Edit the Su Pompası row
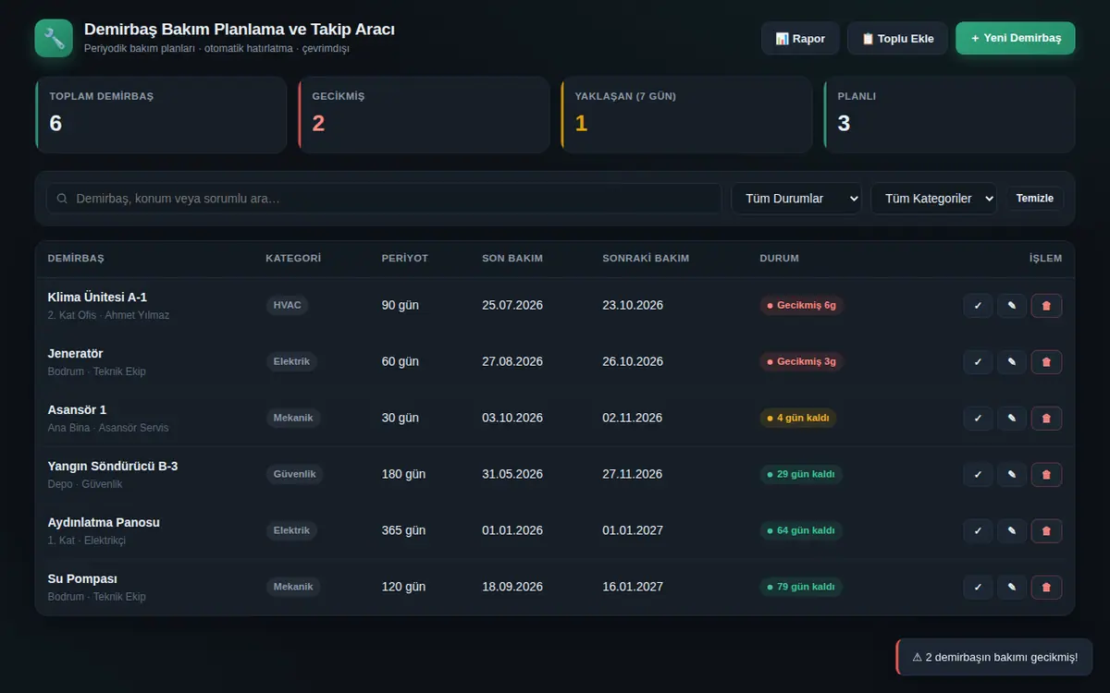Viewport: 1110px width, 693px height. [1012, 588]
